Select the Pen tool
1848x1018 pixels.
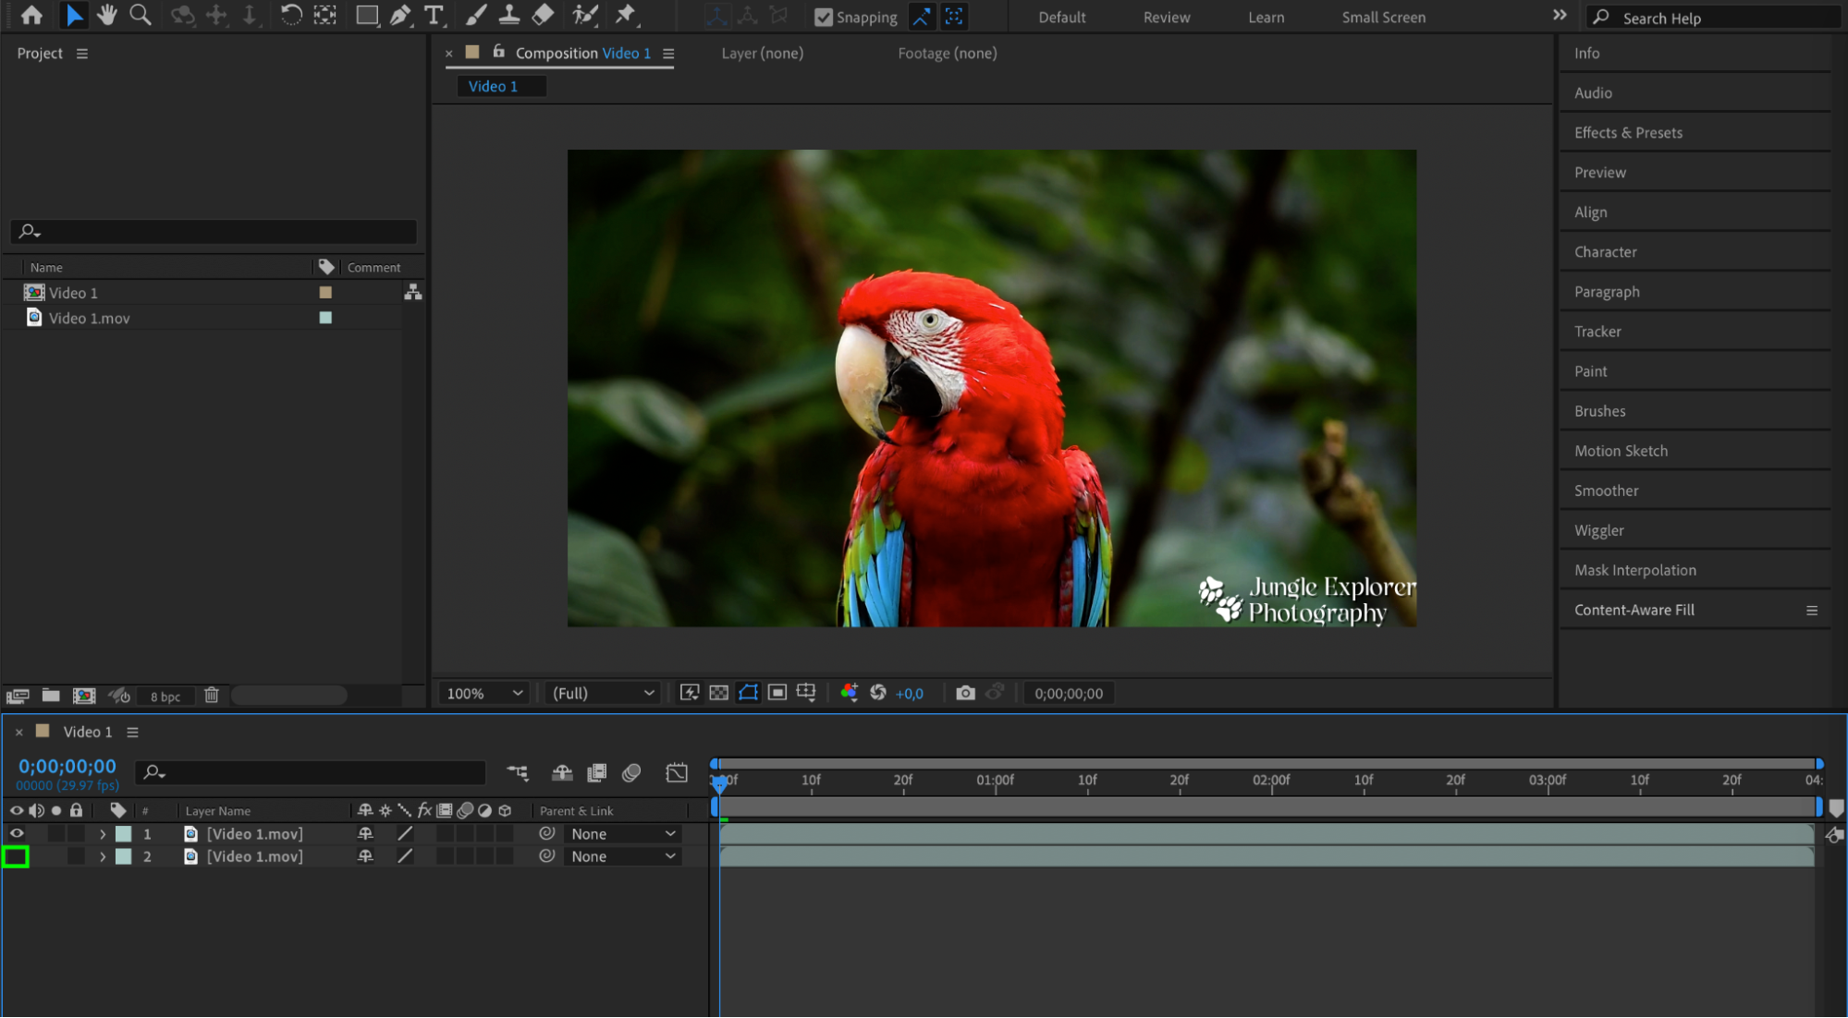(400, 15)
